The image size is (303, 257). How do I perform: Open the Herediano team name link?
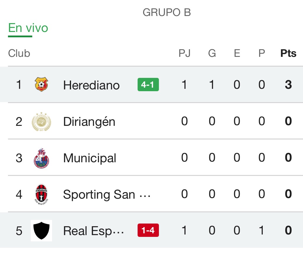(x=91, y=85)
